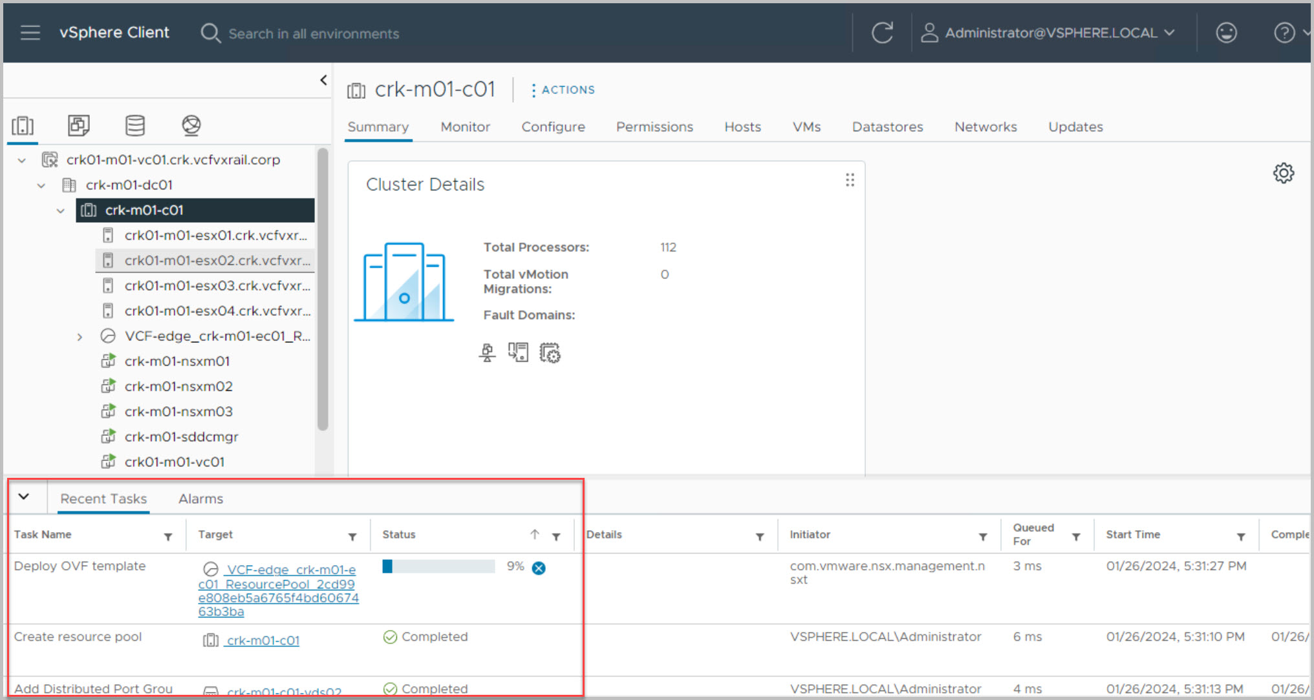
Task: Expand the VCF-edge resource pool node
Action: point(80,337)
